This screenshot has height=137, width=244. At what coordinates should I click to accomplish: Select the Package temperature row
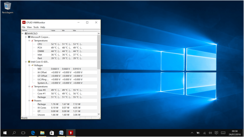click(41, 97)
